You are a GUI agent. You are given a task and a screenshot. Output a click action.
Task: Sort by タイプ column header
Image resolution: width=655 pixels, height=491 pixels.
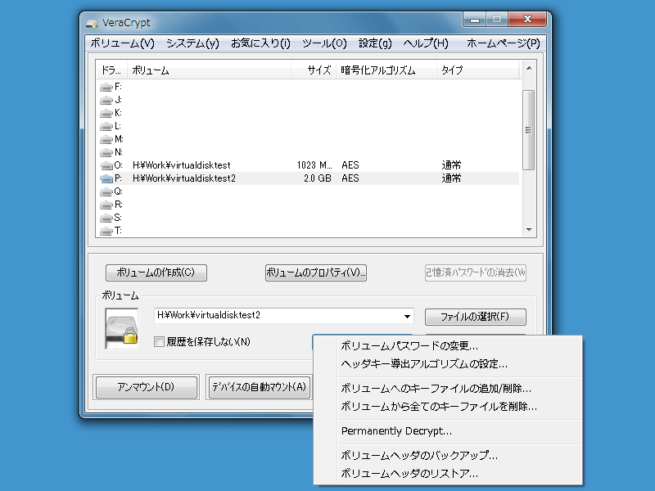pos(477,70)
